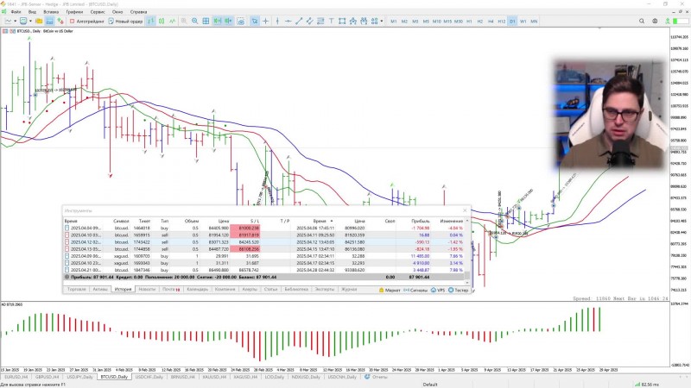Image resolution: width=691 pixels, height=388 pixels.
Task: Select M1 timeframe
Action: [x=394, y=21]
